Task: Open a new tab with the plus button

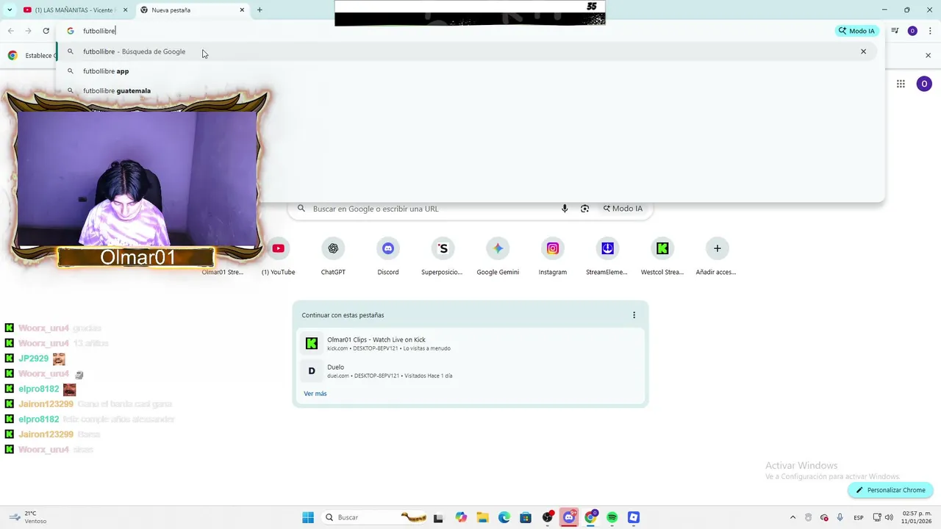Action: tap(260, 10)
